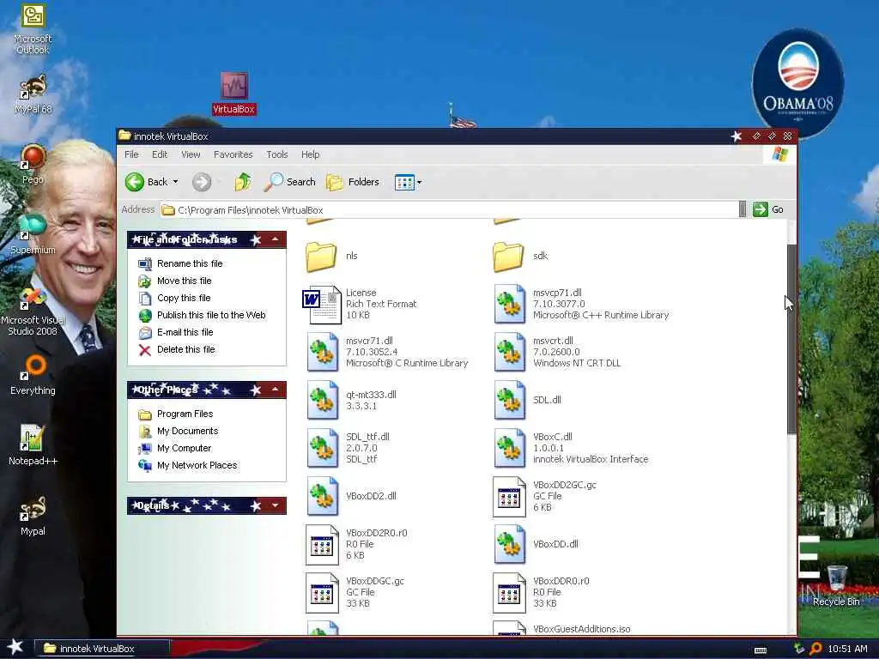Screen dimensions: 879x659
Task: Click the address bar path field
Action: tap(449, 210)
